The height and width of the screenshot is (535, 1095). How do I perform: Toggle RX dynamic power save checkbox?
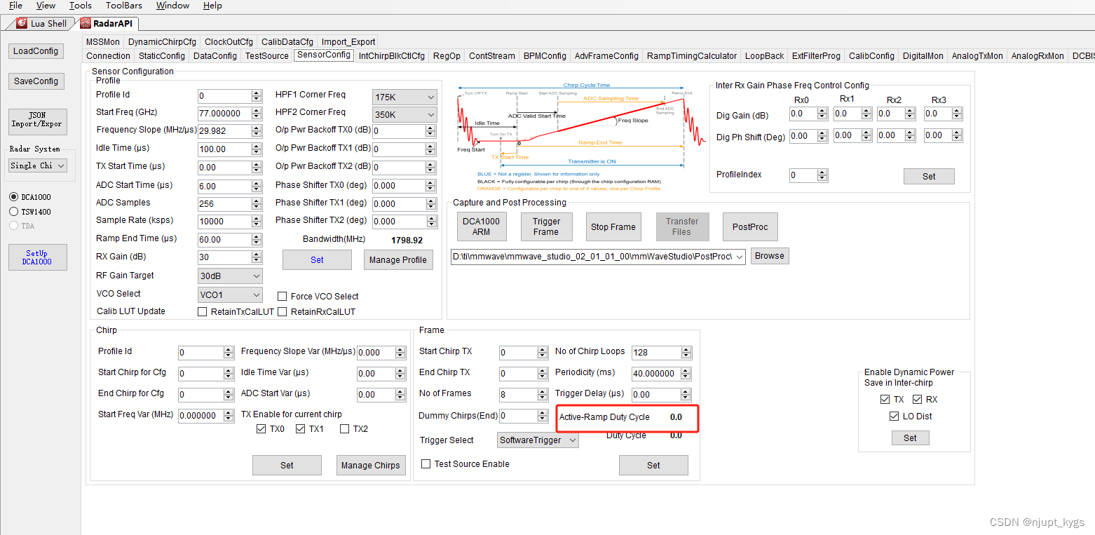[x=918, y=400]
